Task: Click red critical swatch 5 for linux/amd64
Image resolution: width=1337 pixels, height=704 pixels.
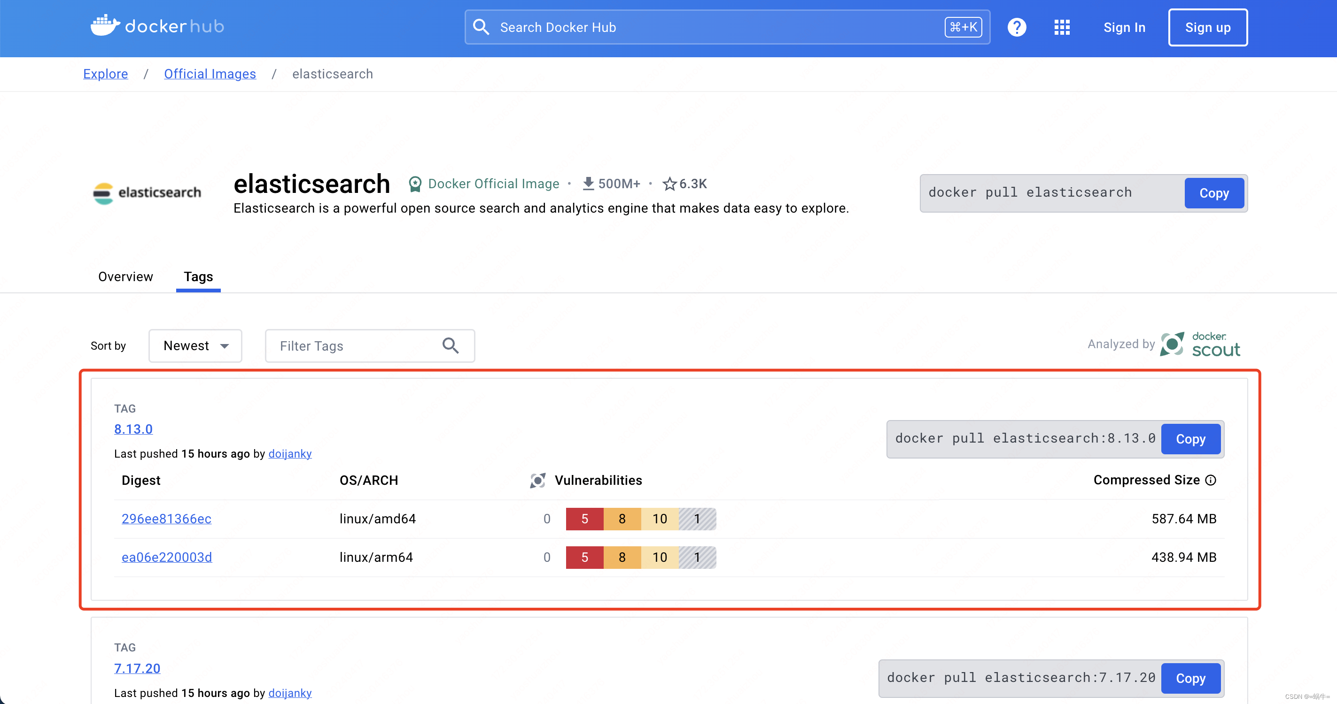Action: tap(585, 519)
